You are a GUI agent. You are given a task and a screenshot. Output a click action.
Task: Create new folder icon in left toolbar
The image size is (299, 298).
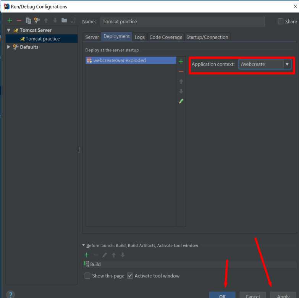coord(64,20)
